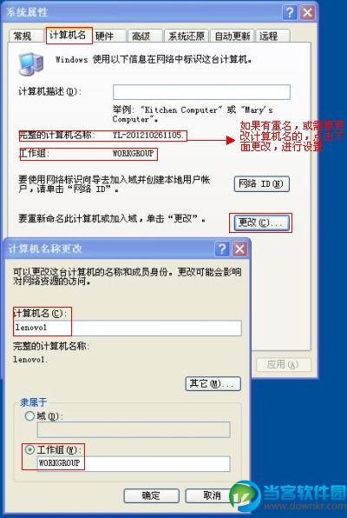Click the 网络 ID button
Viewport: 347px width, 518px height.
262,184
